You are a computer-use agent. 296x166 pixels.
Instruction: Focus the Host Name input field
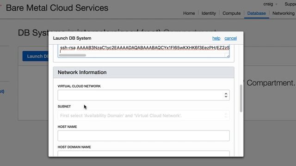[144, 136]
